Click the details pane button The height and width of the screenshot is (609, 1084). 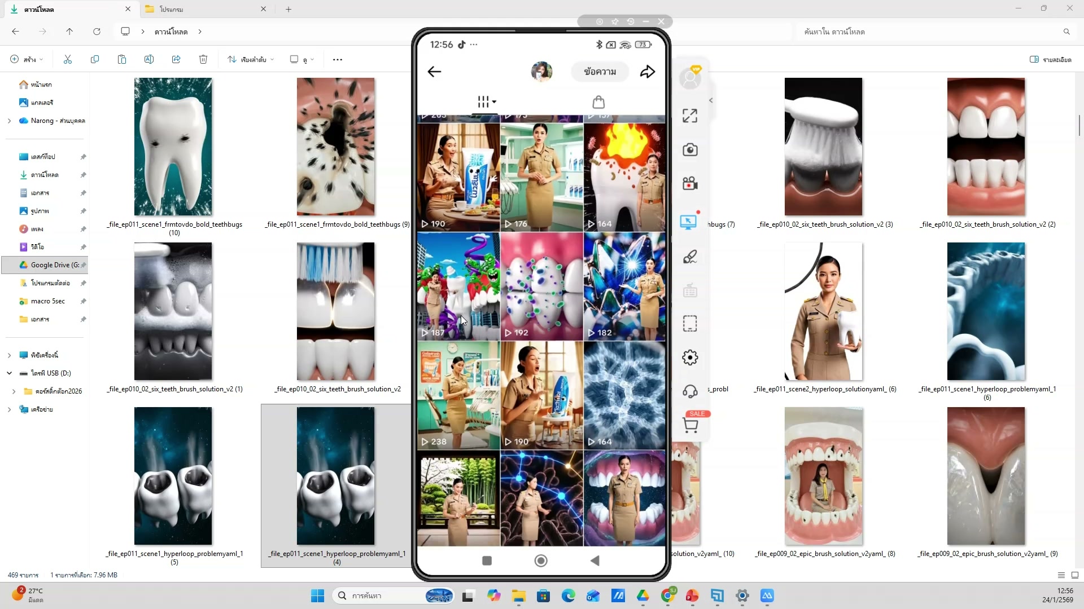(1050, 59)
